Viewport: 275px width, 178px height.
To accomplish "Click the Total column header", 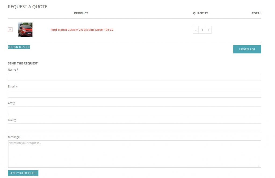I will [x=256, y=13].
